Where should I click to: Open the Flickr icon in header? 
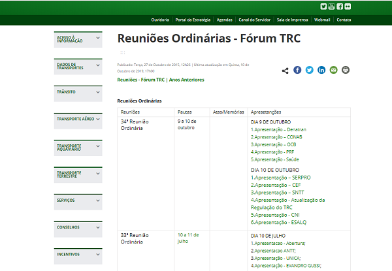(x=348, y=7)
